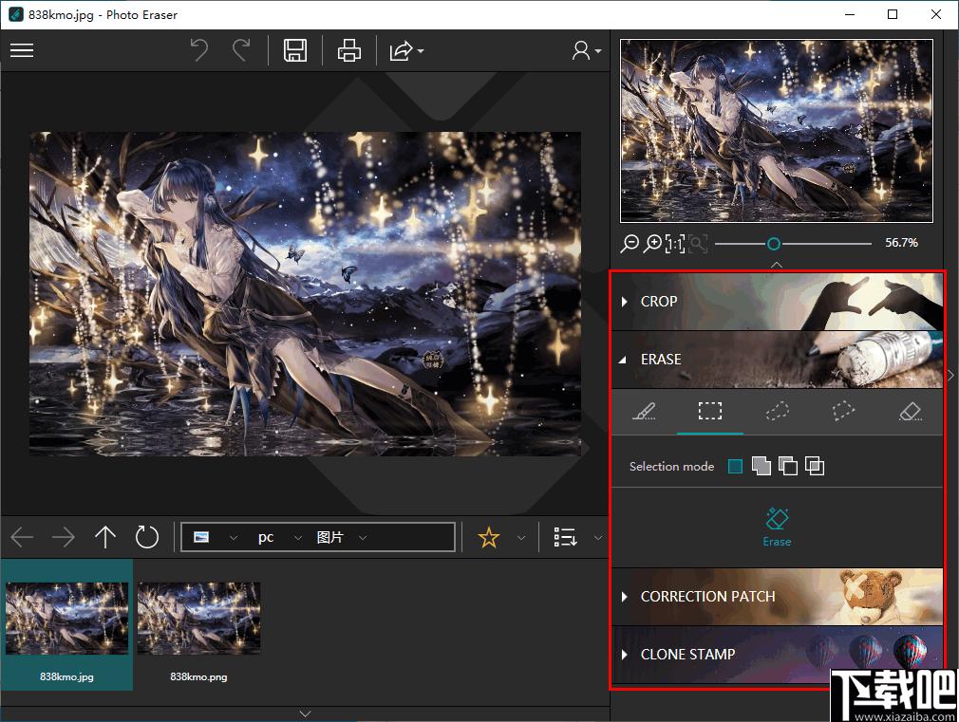Open the user account menu
This screenshot has height=722, width=959.
tap(586, 50)
